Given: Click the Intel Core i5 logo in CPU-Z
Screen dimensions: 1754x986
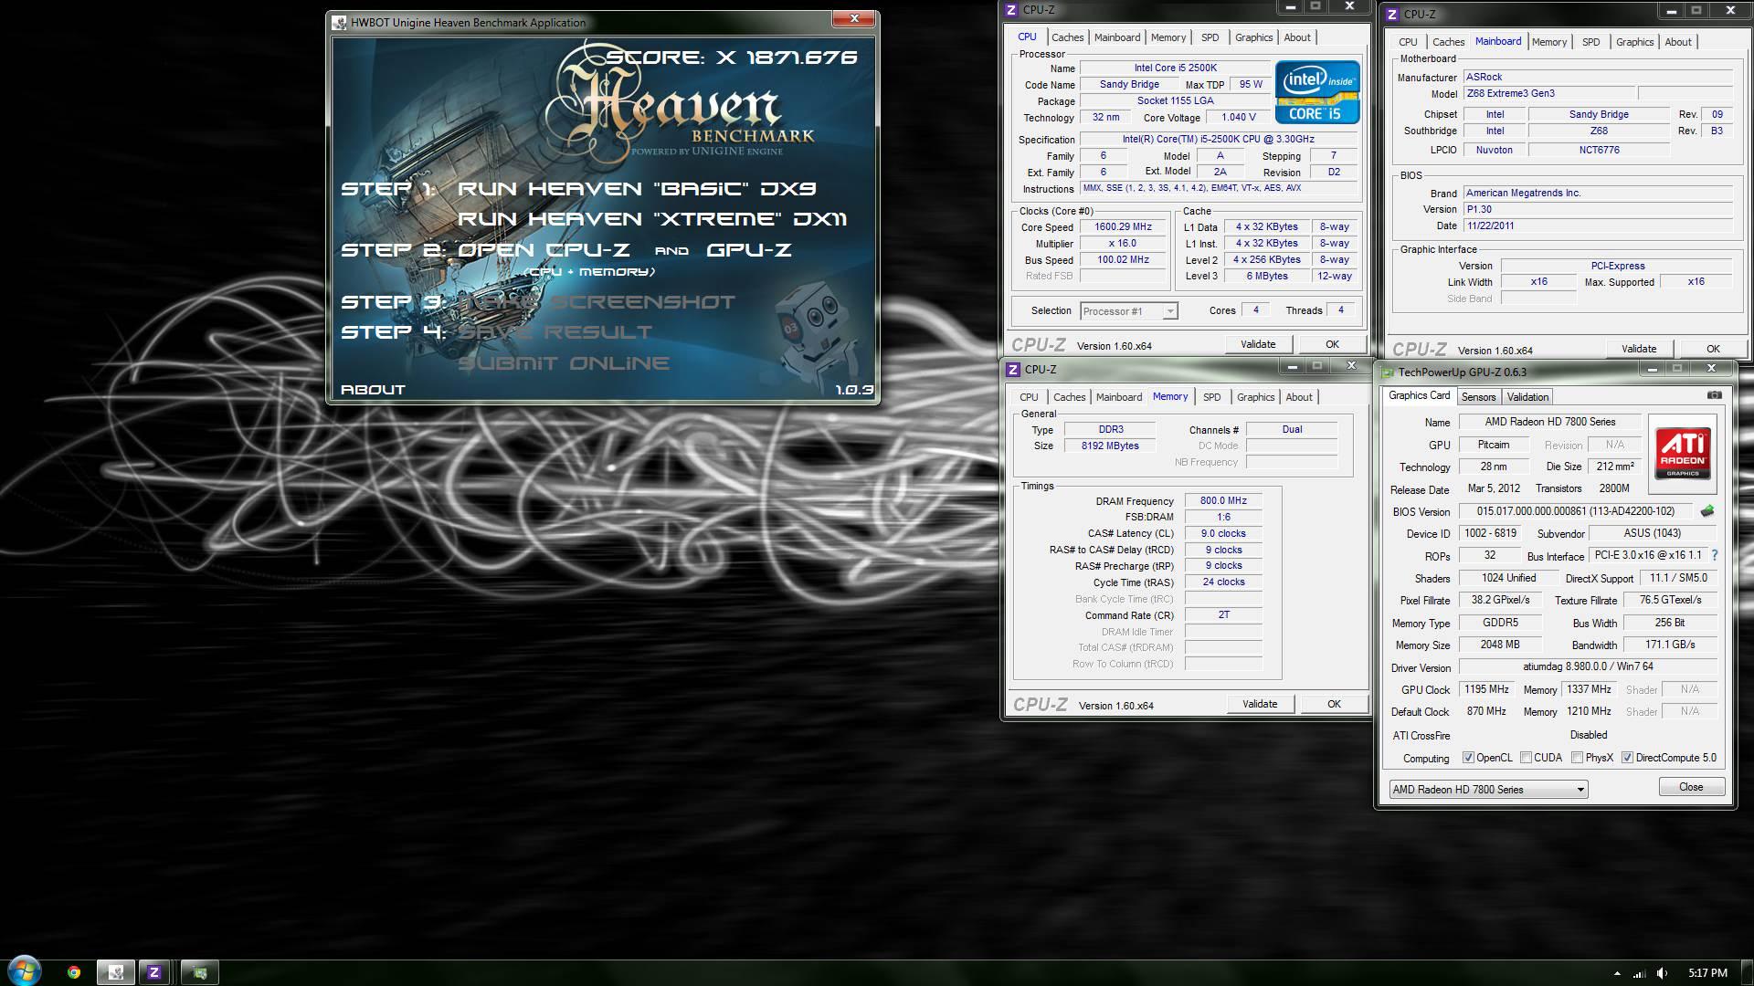Looking at the screenshot, I should 1317,92.
